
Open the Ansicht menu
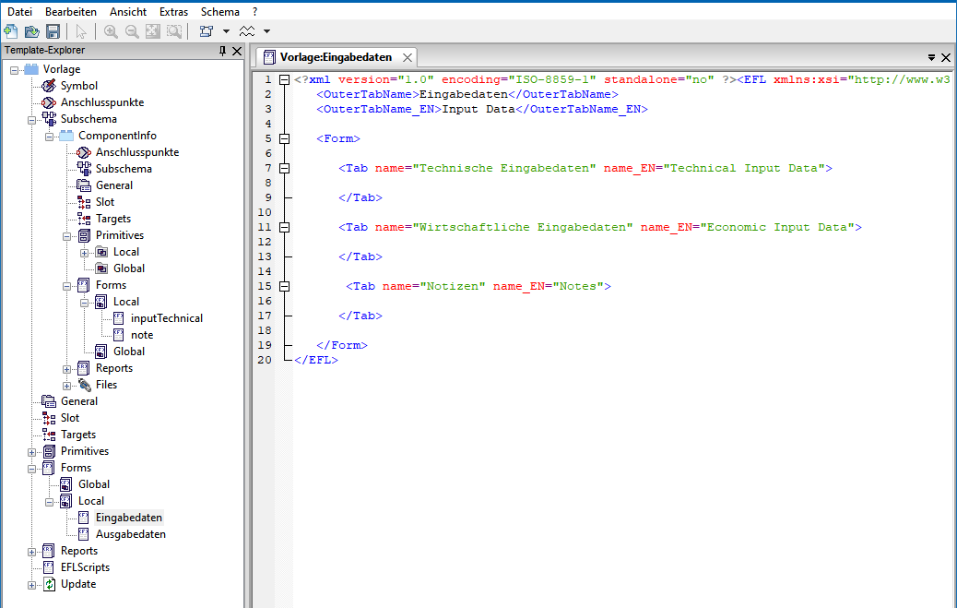pos(128,12)
